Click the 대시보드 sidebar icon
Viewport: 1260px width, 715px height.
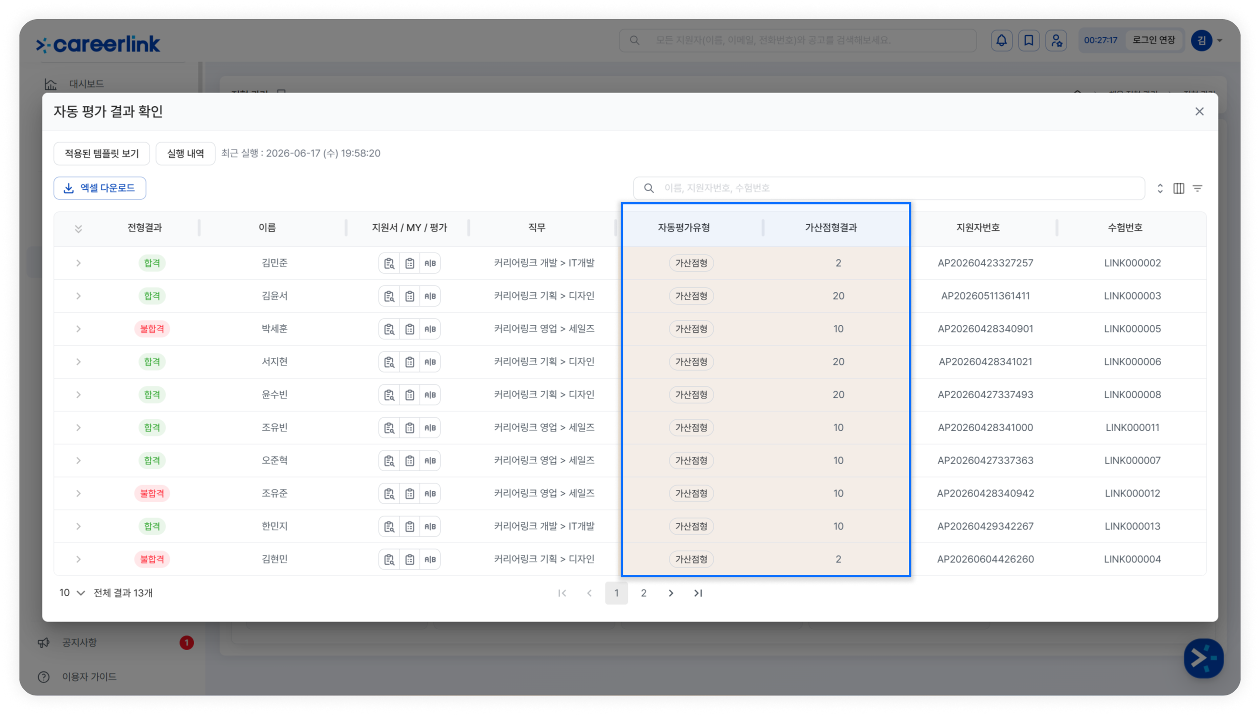click(51, 84)
